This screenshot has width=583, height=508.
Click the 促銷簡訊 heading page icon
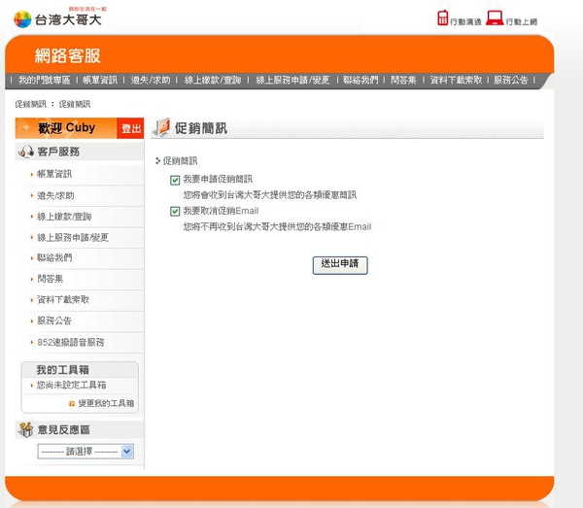tap(162, 127)
